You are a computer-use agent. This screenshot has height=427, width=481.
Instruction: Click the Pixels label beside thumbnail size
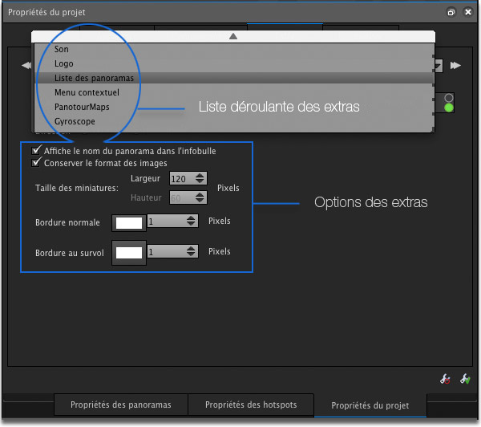(228, 188)
